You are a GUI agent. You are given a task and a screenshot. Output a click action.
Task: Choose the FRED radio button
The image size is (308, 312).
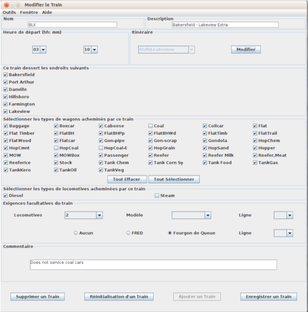tap(128, 233)
